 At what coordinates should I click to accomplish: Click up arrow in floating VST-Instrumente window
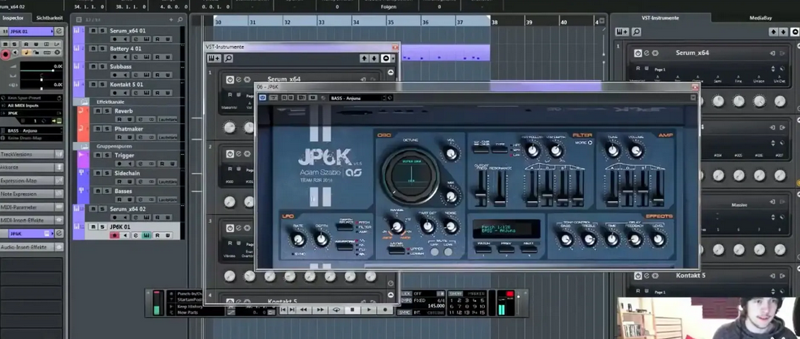pos(365,58)
